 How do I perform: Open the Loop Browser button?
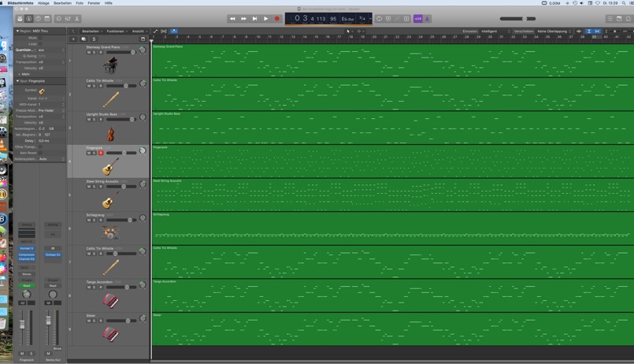628,19
